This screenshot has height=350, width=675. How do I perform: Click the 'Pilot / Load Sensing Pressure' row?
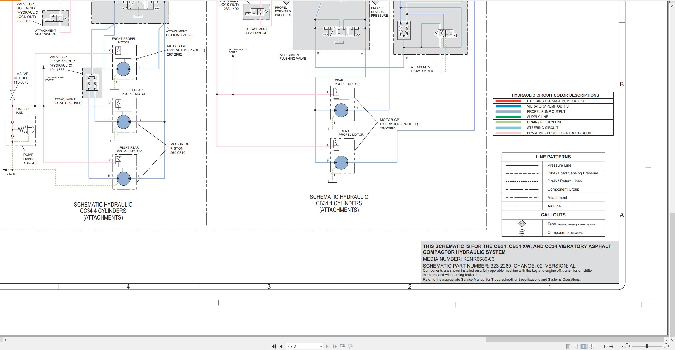553,173
